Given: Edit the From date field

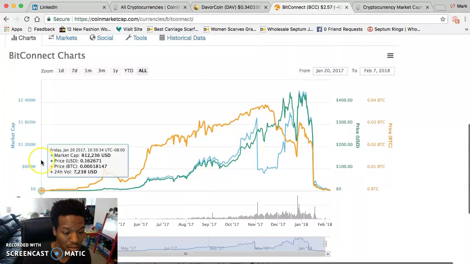Looking at the screenshot, I should tap(330, 71).
